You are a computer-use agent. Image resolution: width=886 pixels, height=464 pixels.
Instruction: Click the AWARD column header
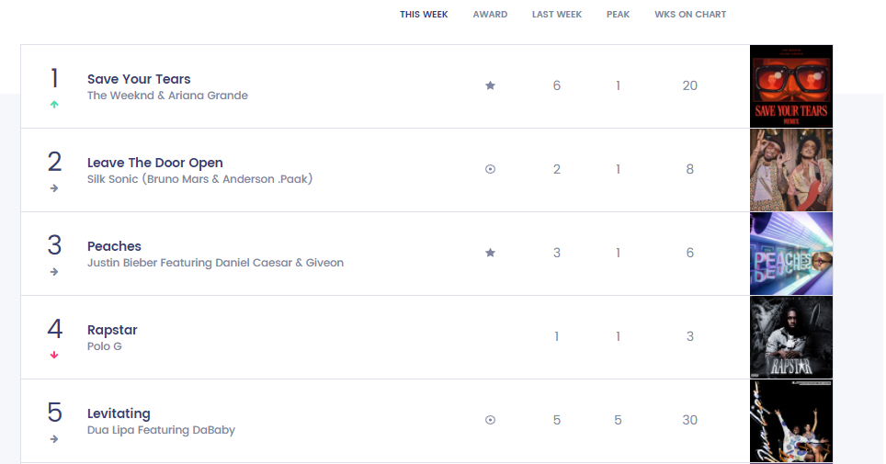pos(490,15)
